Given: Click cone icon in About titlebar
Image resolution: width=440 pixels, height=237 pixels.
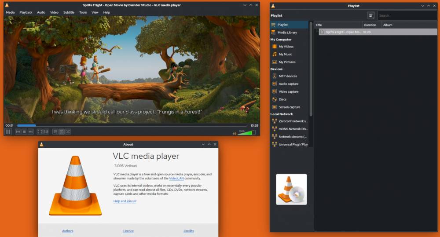Looking at the screenshot, I should [41, 145].
